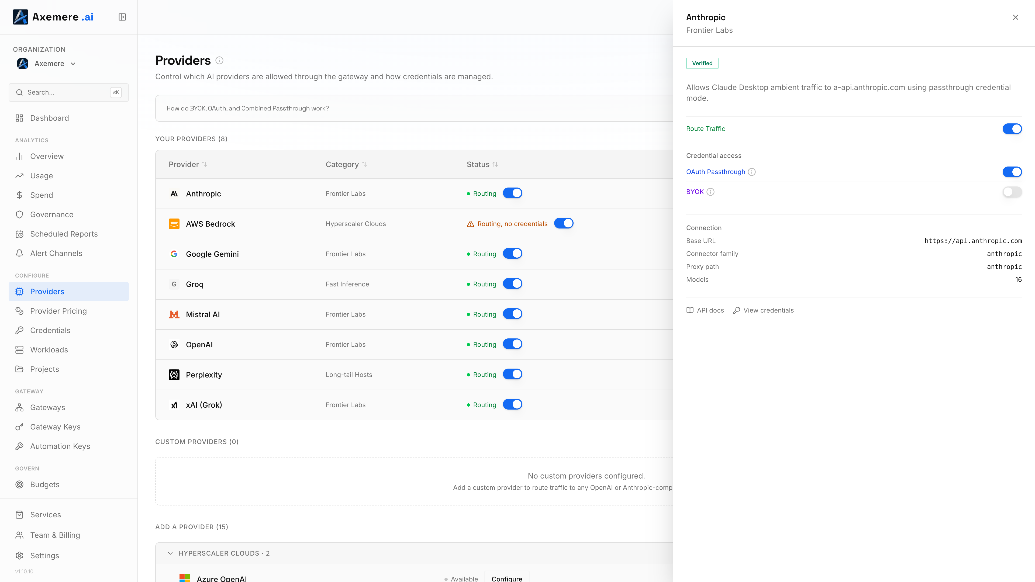Viewport: 1035px width, 582px height.
Task: Sort table by Category column arrows
Action: [364, 164]
